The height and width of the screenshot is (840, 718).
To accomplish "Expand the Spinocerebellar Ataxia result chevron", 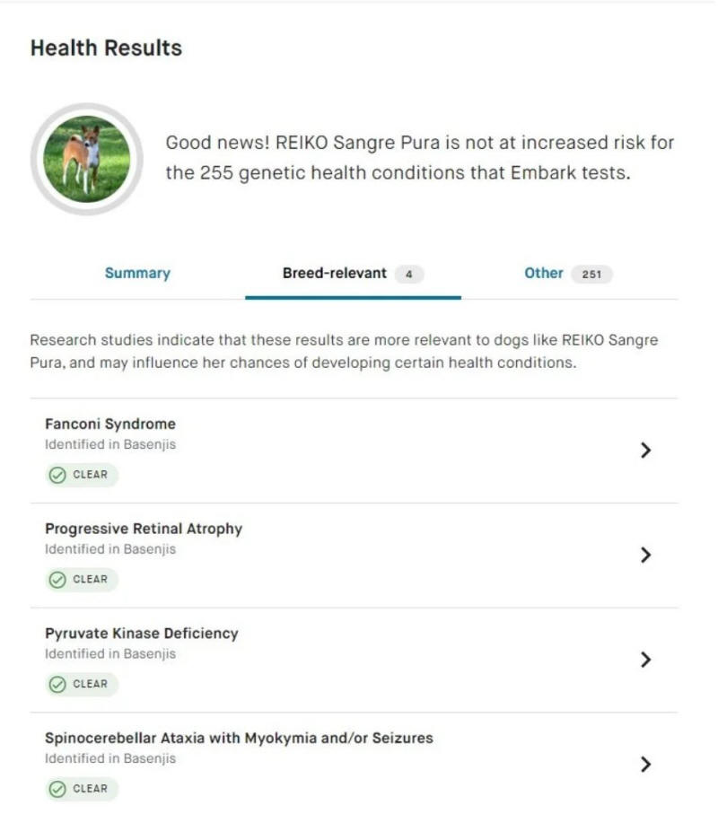I will [644, 765].
